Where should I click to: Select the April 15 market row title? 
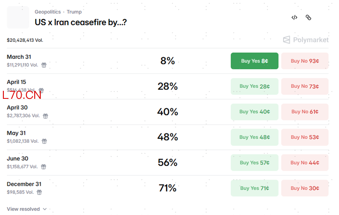click(17, 82)
